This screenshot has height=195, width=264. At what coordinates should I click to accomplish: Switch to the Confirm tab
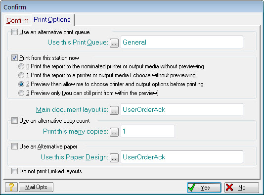pos(17,20)
